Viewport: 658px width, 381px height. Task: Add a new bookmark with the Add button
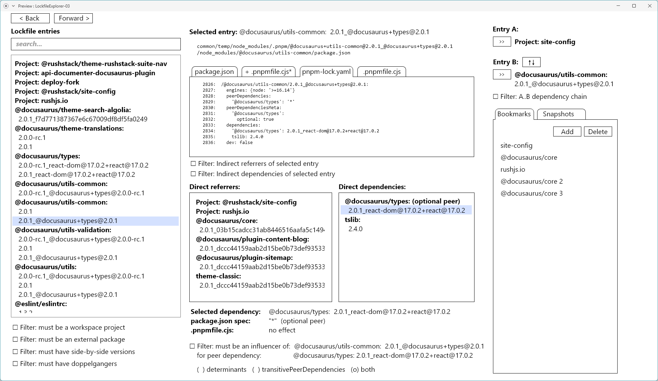567,131
